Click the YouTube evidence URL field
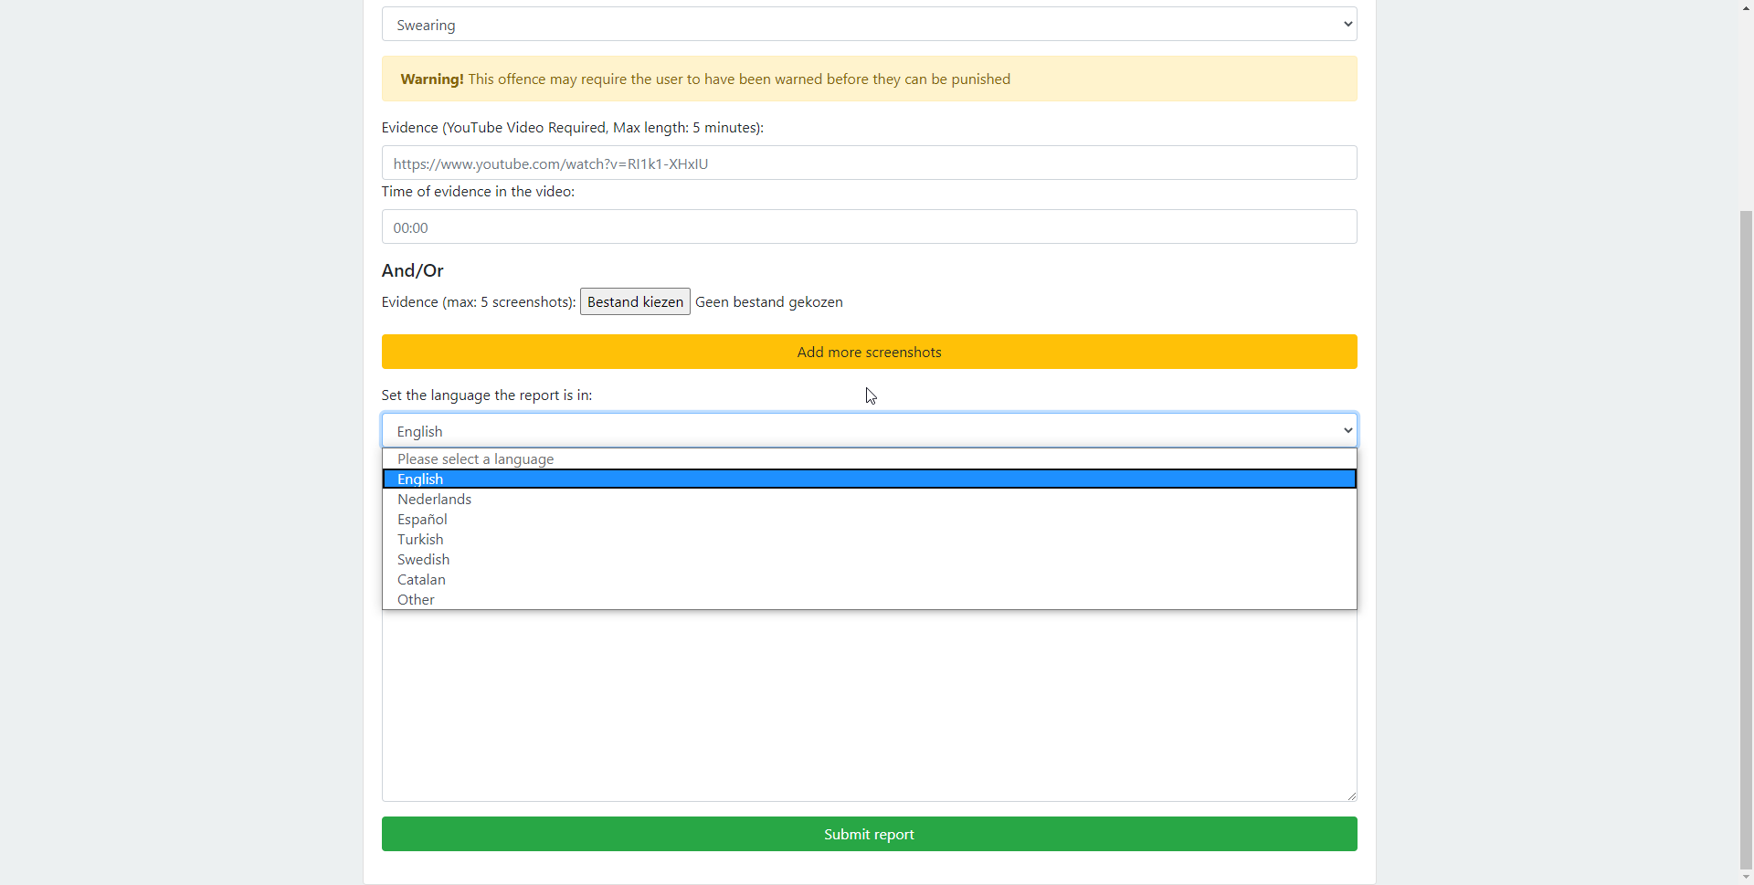Image resolution: width=1754 pixels, height=885 pixels. coord(869,163)
